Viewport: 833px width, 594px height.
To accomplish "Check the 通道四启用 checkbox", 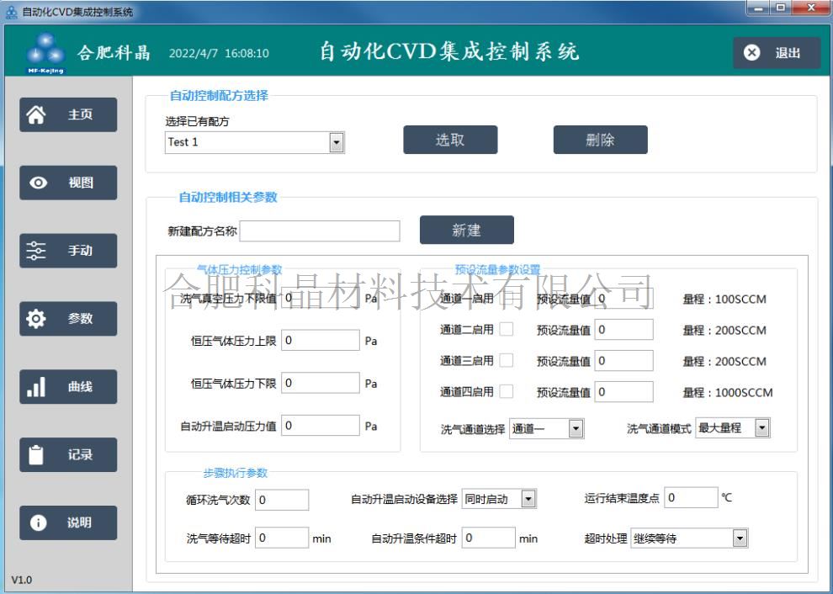I will [507, 391].
